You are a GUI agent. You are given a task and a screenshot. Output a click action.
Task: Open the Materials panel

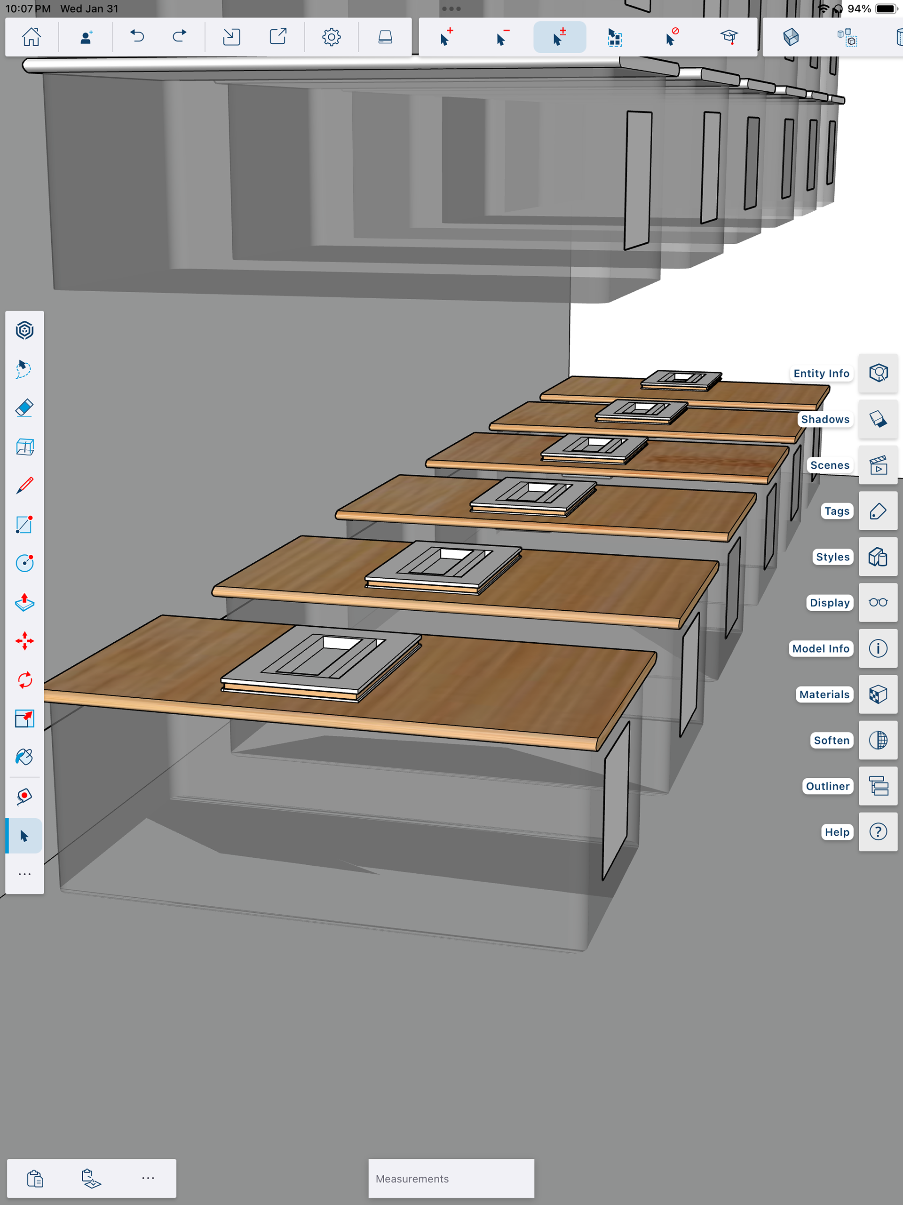pos(878,694)
